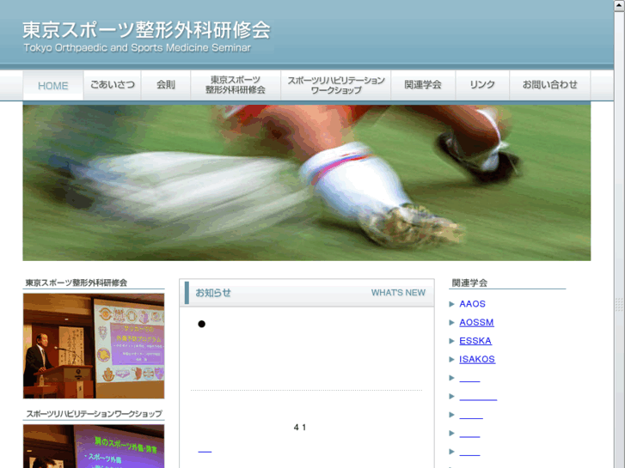Click arrow bullet beside AOSSM
This screenshot has height=468, width=625.
tap(451, 322)
